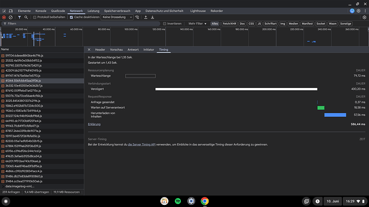The image size is (369, 207).
Task: Open Spotify from the shelf
Action: (x=178, y=201)
